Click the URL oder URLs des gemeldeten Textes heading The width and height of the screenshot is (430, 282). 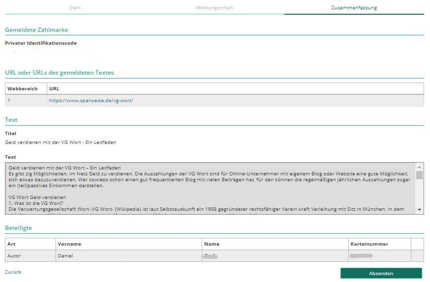pyautogui.click(x=59, y=73)
